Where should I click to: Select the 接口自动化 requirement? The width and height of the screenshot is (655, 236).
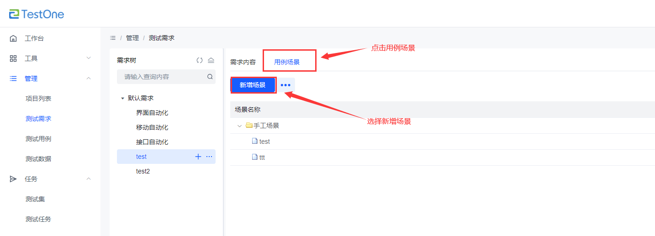152,142
